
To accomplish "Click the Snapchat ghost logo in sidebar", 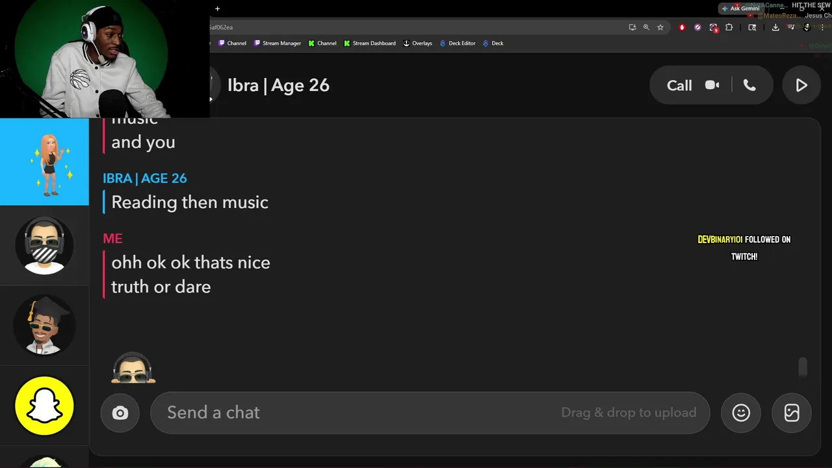I will (x=44, y=406).
